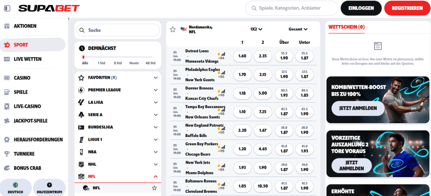This screenshot has height=196, width=431.
Task: Click Jetzt Anmelden on Kombiwetten-Boost banner
Action: tap(358, 108)
